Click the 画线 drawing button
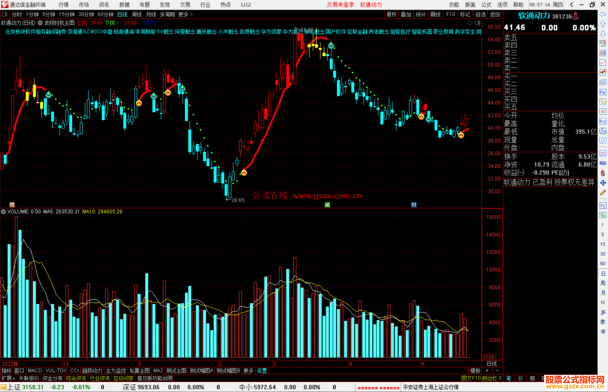The height and width of the screenshot is (392, 608). [x=435, y=14]
